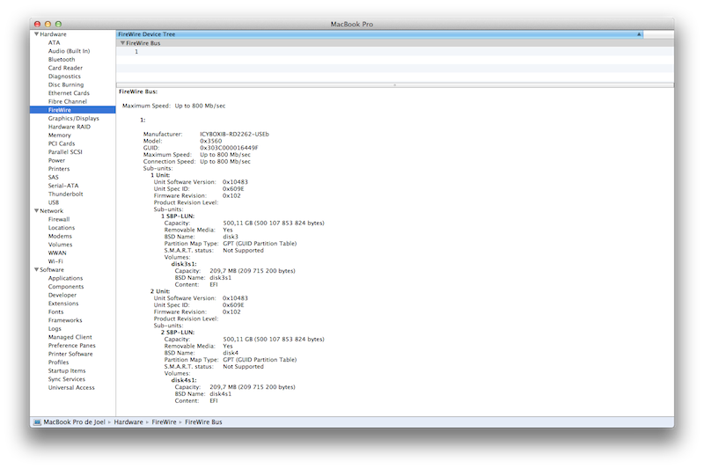Select Hardware RAID entry
The width and height of the screenshot is (704, 469).
(70, 127)
